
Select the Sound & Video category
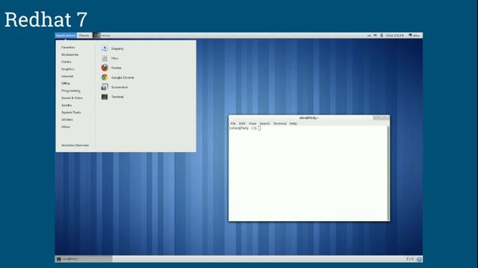coord(72,98)
